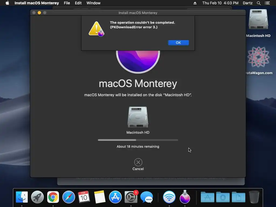Open Spotlight search magnifier
Viewport: 276px width, 207px height.
click(x=258, y=3)
